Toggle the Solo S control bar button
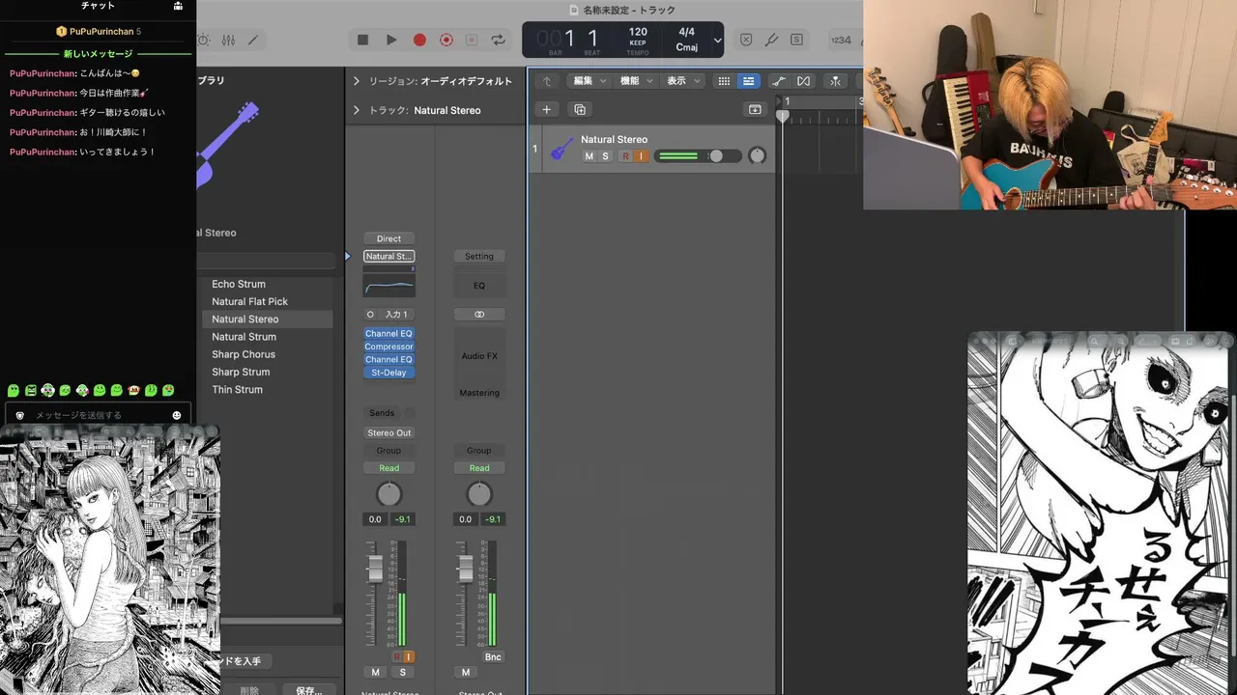 point(796,40)
